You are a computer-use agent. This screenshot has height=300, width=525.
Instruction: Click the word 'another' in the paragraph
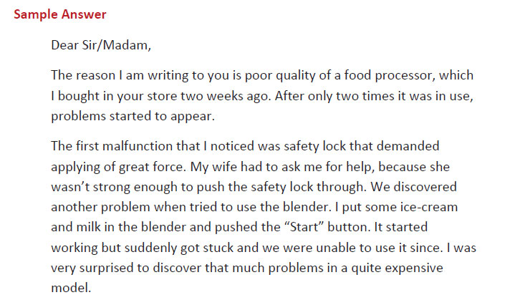coord(73,202)
